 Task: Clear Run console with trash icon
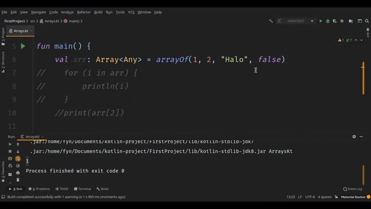coord(18,180)
